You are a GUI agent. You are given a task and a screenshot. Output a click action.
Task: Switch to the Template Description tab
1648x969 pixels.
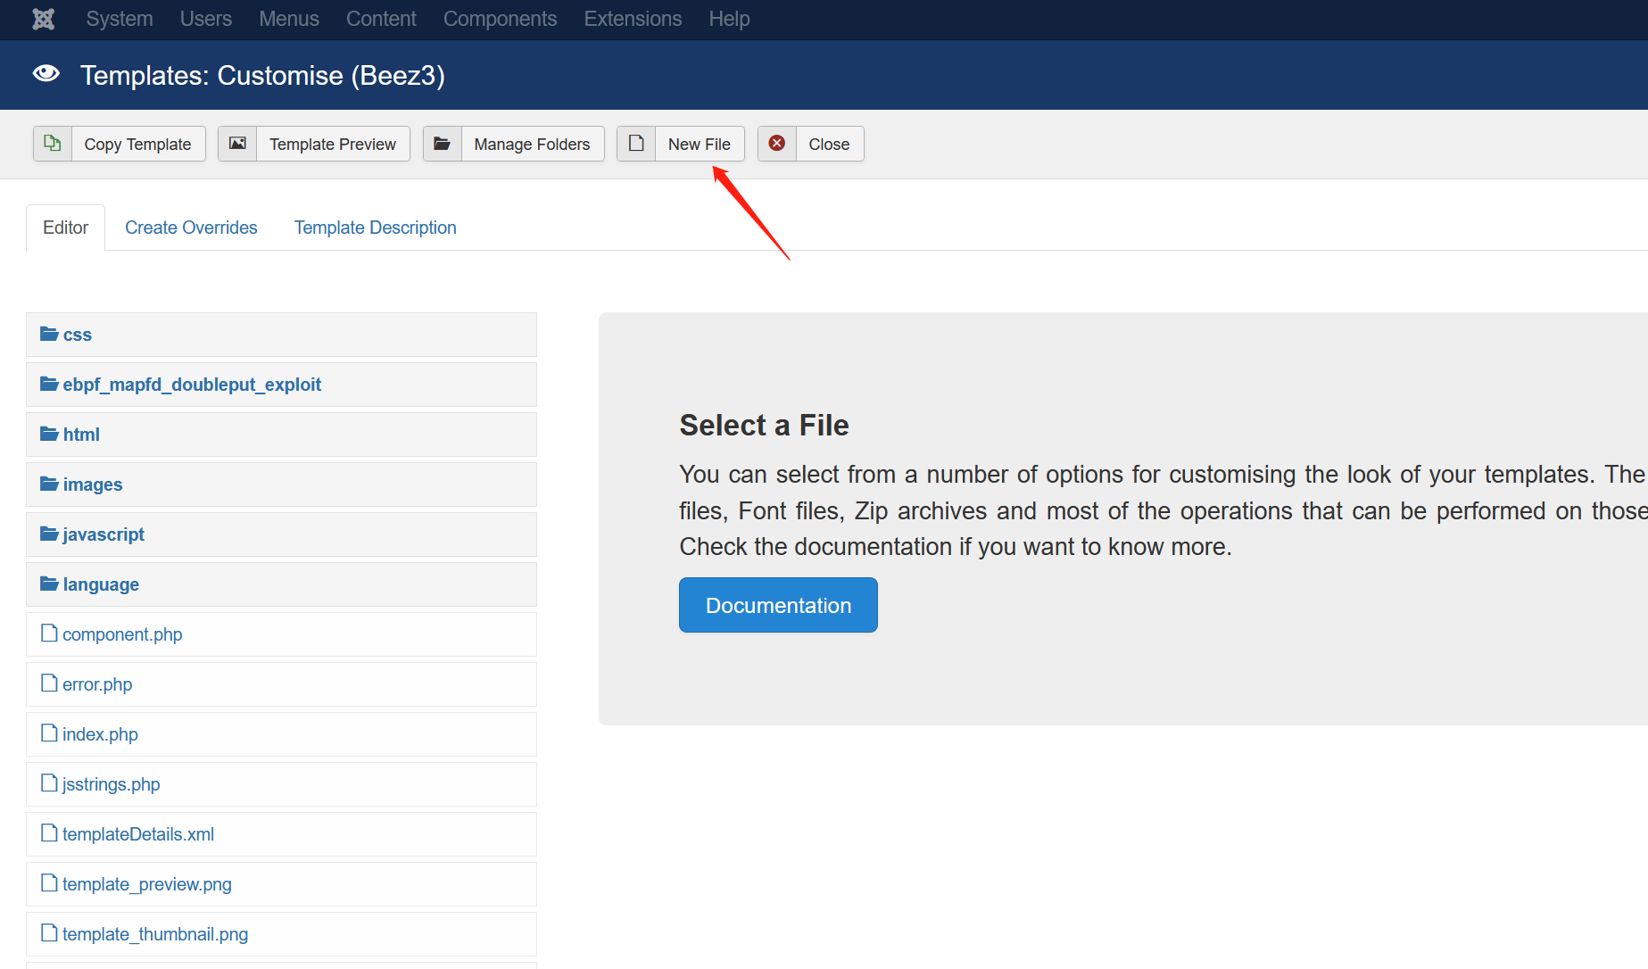[x=375, y=228]
